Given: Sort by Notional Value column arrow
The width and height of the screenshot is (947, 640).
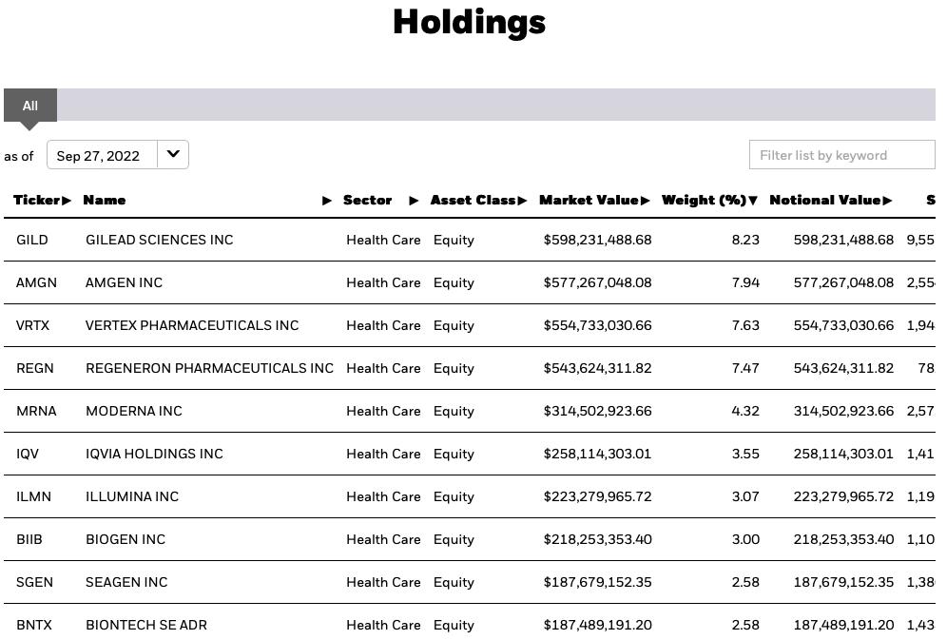Looking at the screenshot, I should click(887, 201).
